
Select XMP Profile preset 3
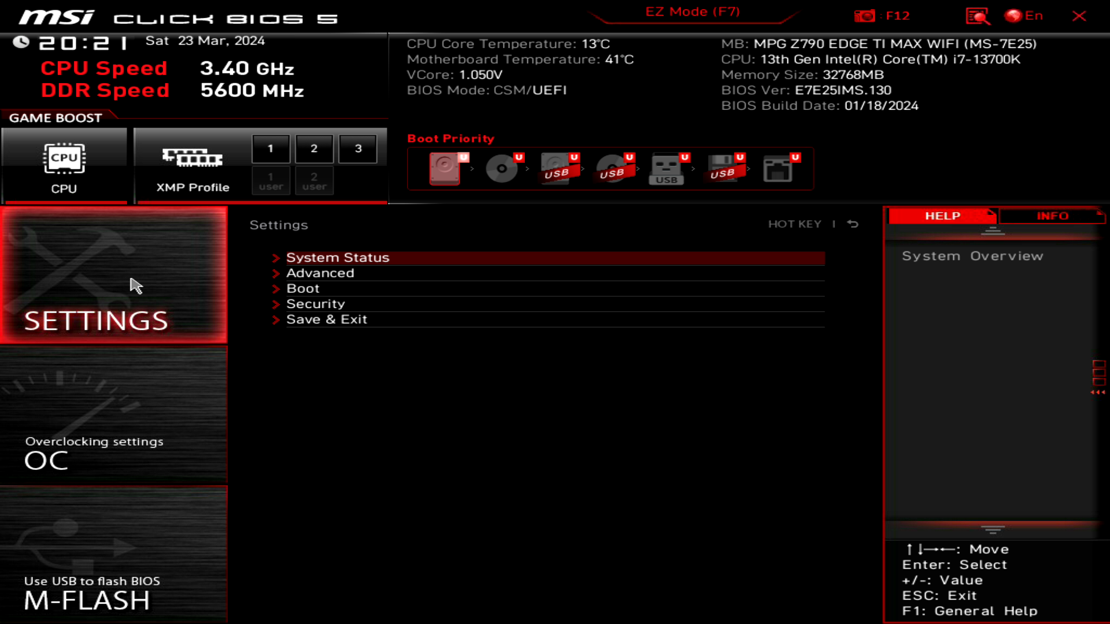[x=358, y=148]
